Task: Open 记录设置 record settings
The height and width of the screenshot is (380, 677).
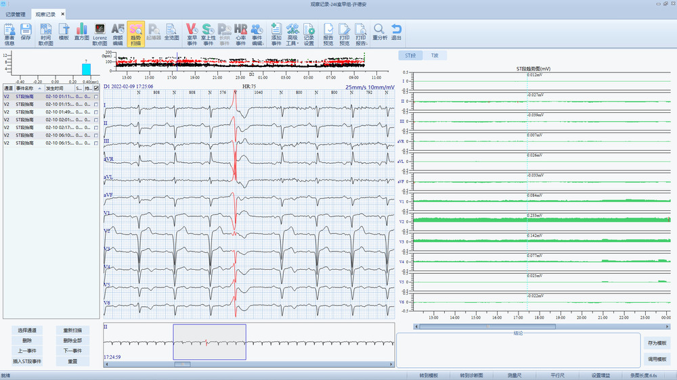Action: pos(309,32)
